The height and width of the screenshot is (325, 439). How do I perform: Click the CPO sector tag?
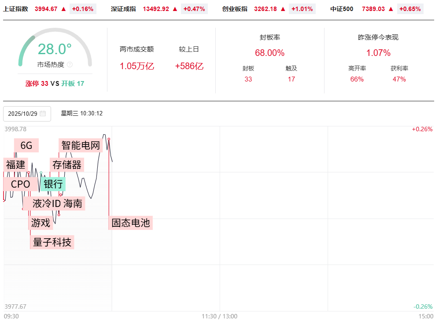(x=20, y=184)
